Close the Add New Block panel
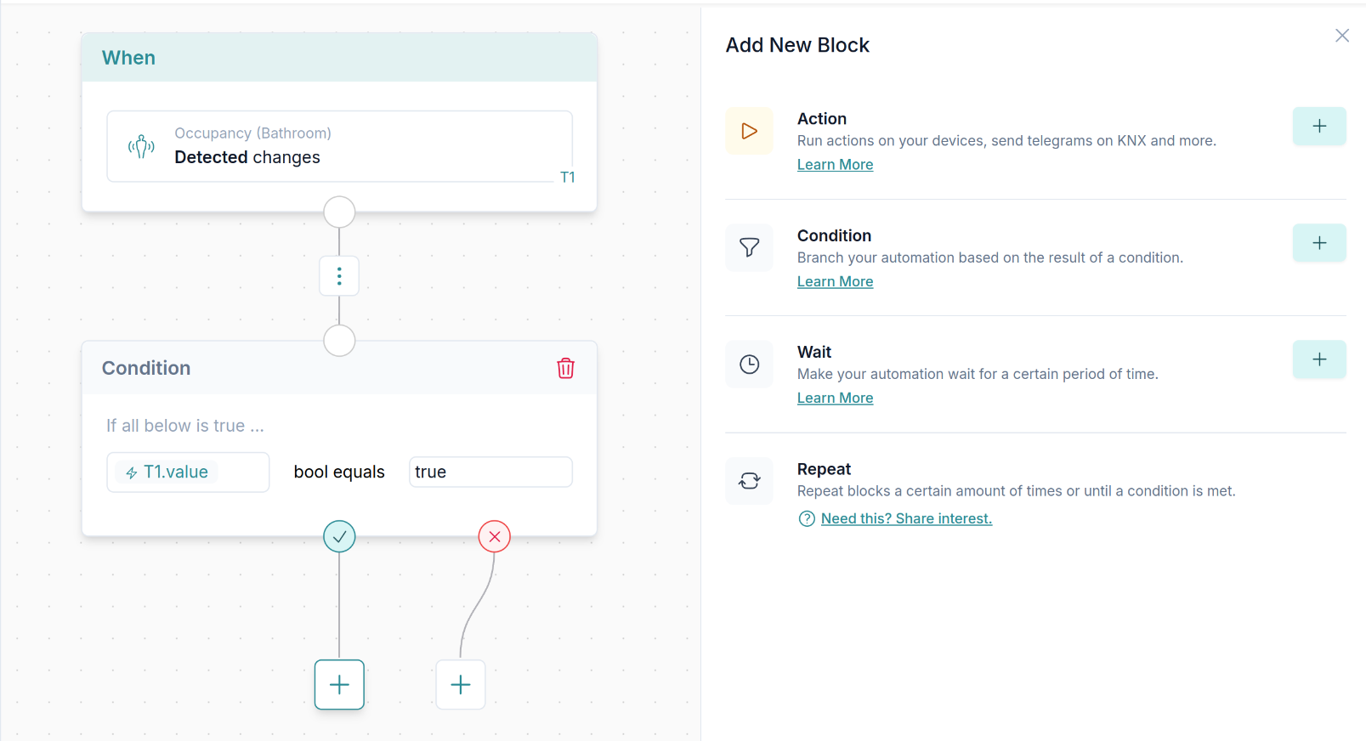Image resolution: width=1366 pixels, height=741 pixels. tap(1342, 36)
